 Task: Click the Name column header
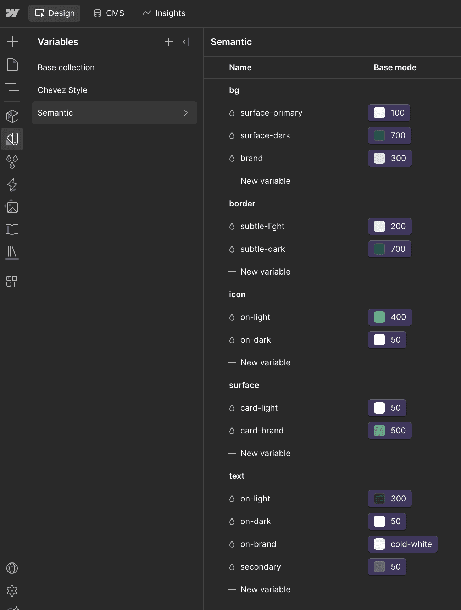[240, 67]
